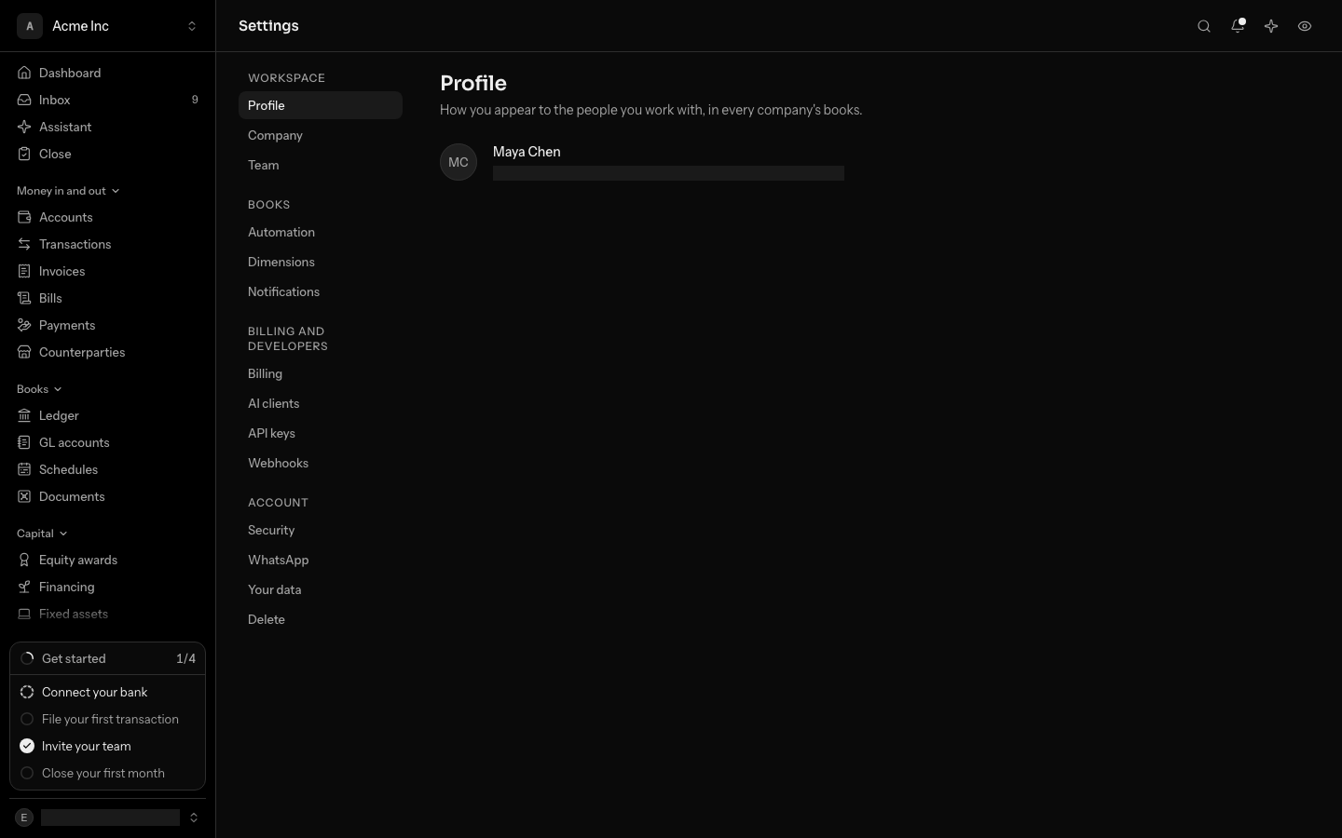Image resolution: width=1342 pixels, height=838 pixels.
Task: Click the Equity awards ribbon icon
Action: pos(24,560)
